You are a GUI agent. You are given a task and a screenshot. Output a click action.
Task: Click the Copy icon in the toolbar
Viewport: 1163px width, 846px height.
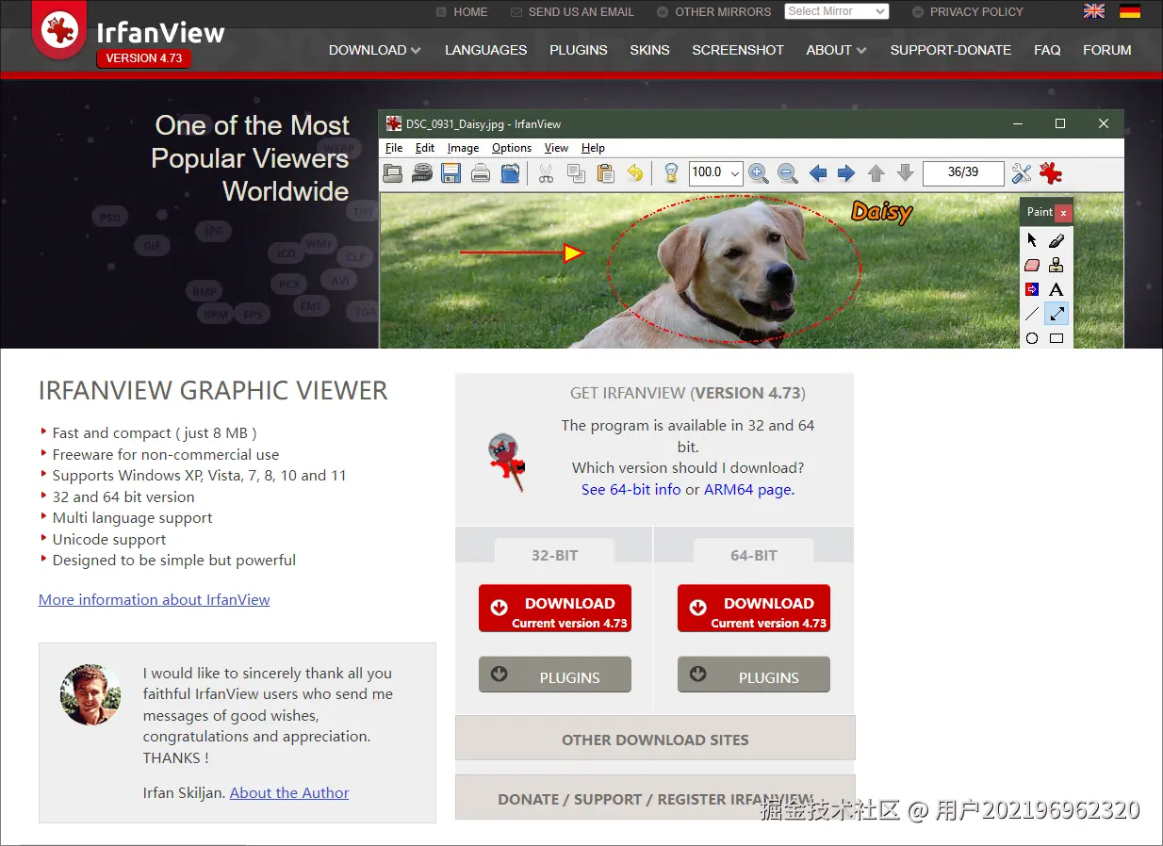tap(576, 173)
